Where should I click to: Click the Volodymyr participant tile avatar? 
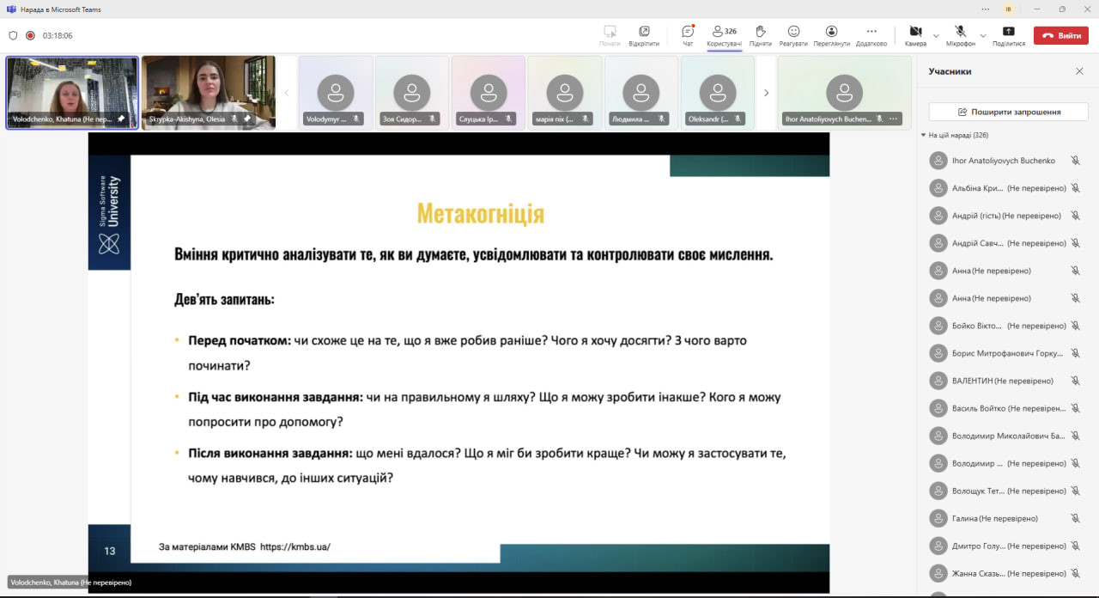[336, 92]
